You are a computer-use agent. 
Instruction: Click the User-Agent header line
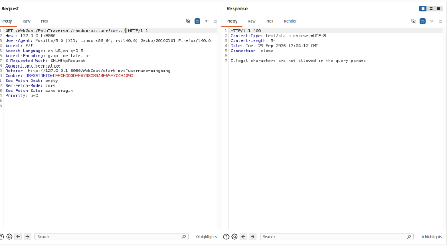coord(108,40)
